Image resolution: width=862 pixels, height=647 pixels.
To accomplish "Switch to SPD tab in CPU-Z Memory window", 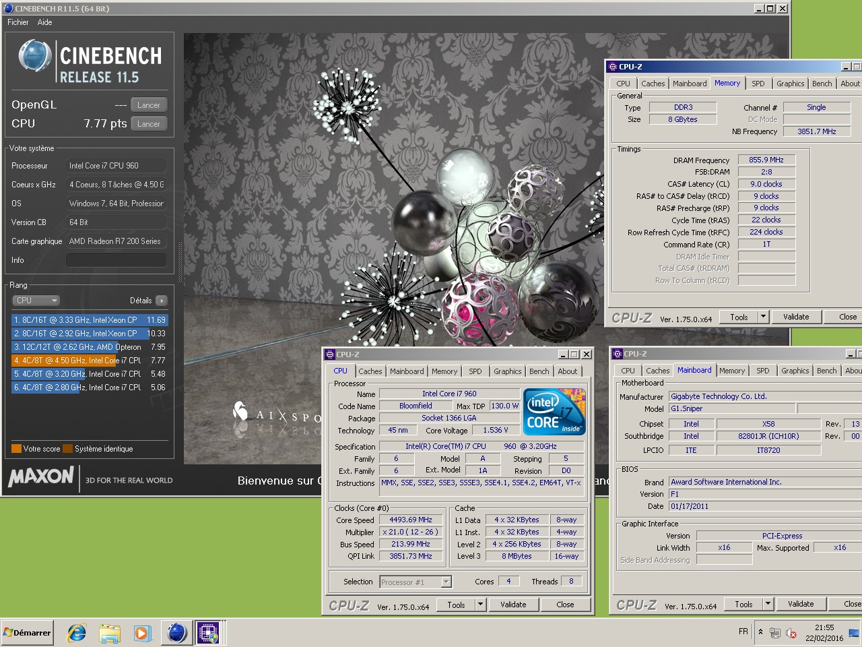I will [758, 84].
